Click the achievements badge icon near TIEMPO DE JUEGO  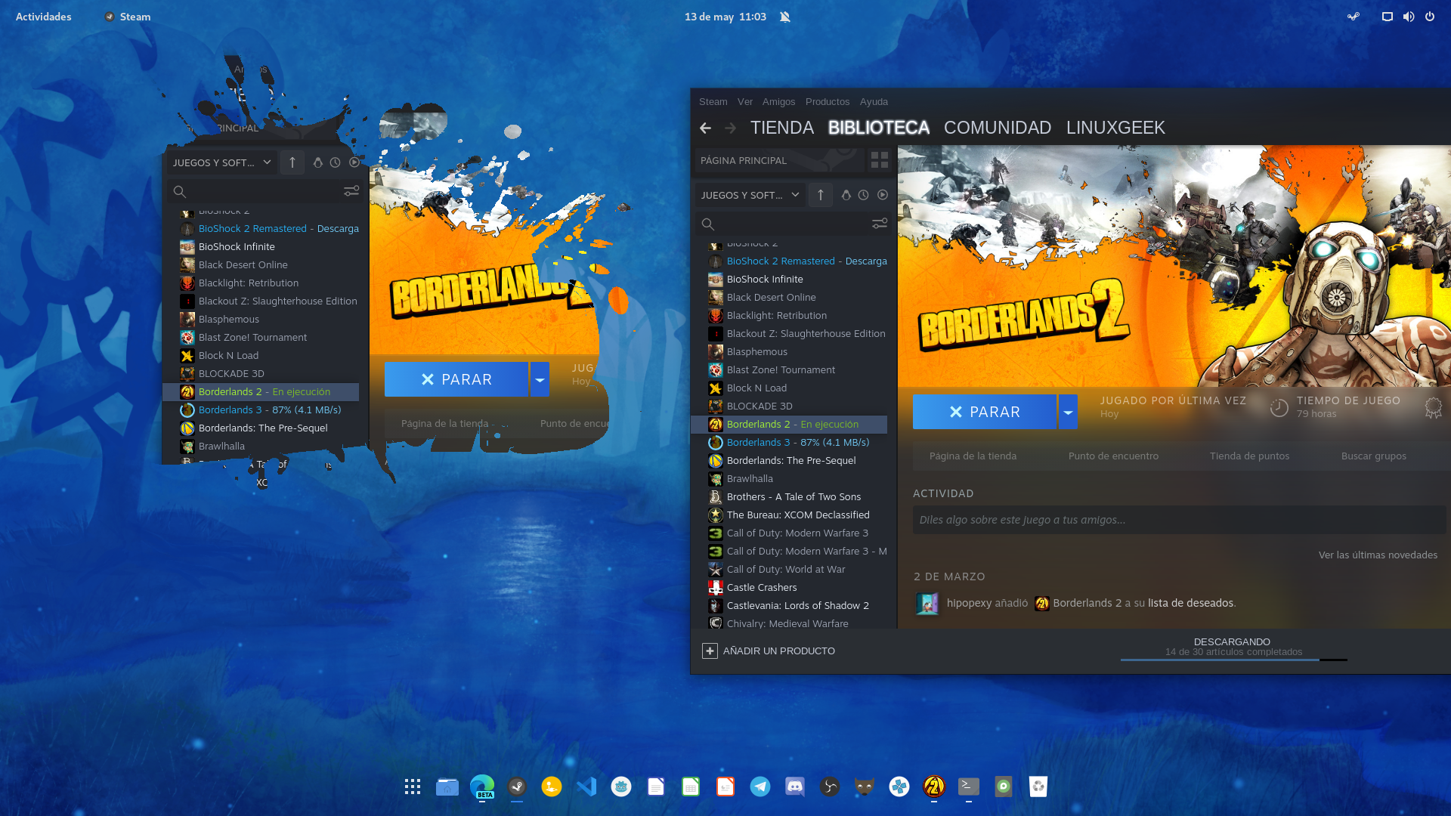coord(1433,408)
